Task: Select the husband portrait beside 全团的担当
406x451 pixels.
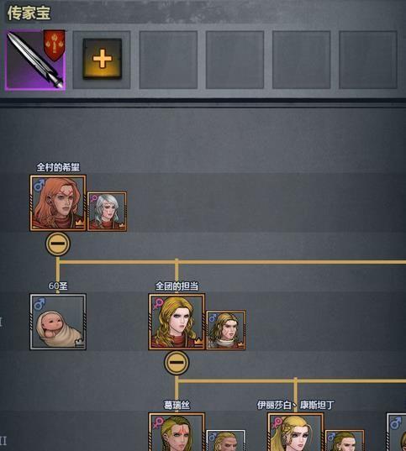Action: tap(226, 330)
